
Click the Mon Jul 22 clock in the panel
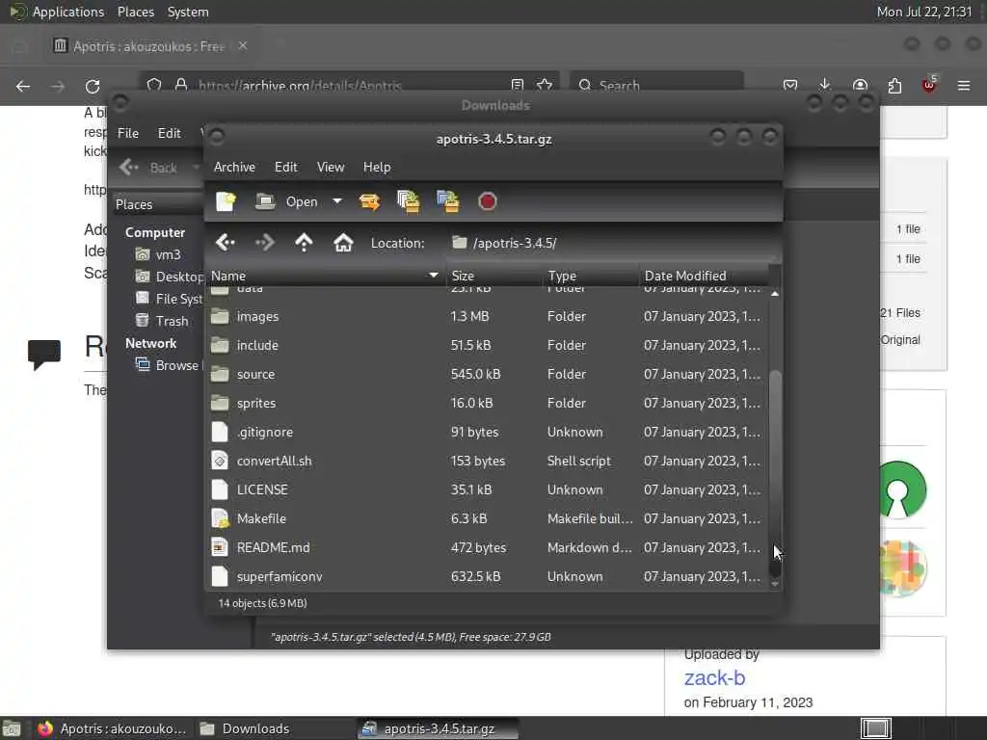click(924, 12)
